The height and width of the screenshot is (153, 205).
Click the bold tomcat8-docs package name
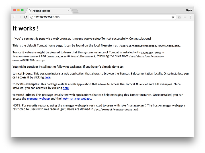pos(22,74)
